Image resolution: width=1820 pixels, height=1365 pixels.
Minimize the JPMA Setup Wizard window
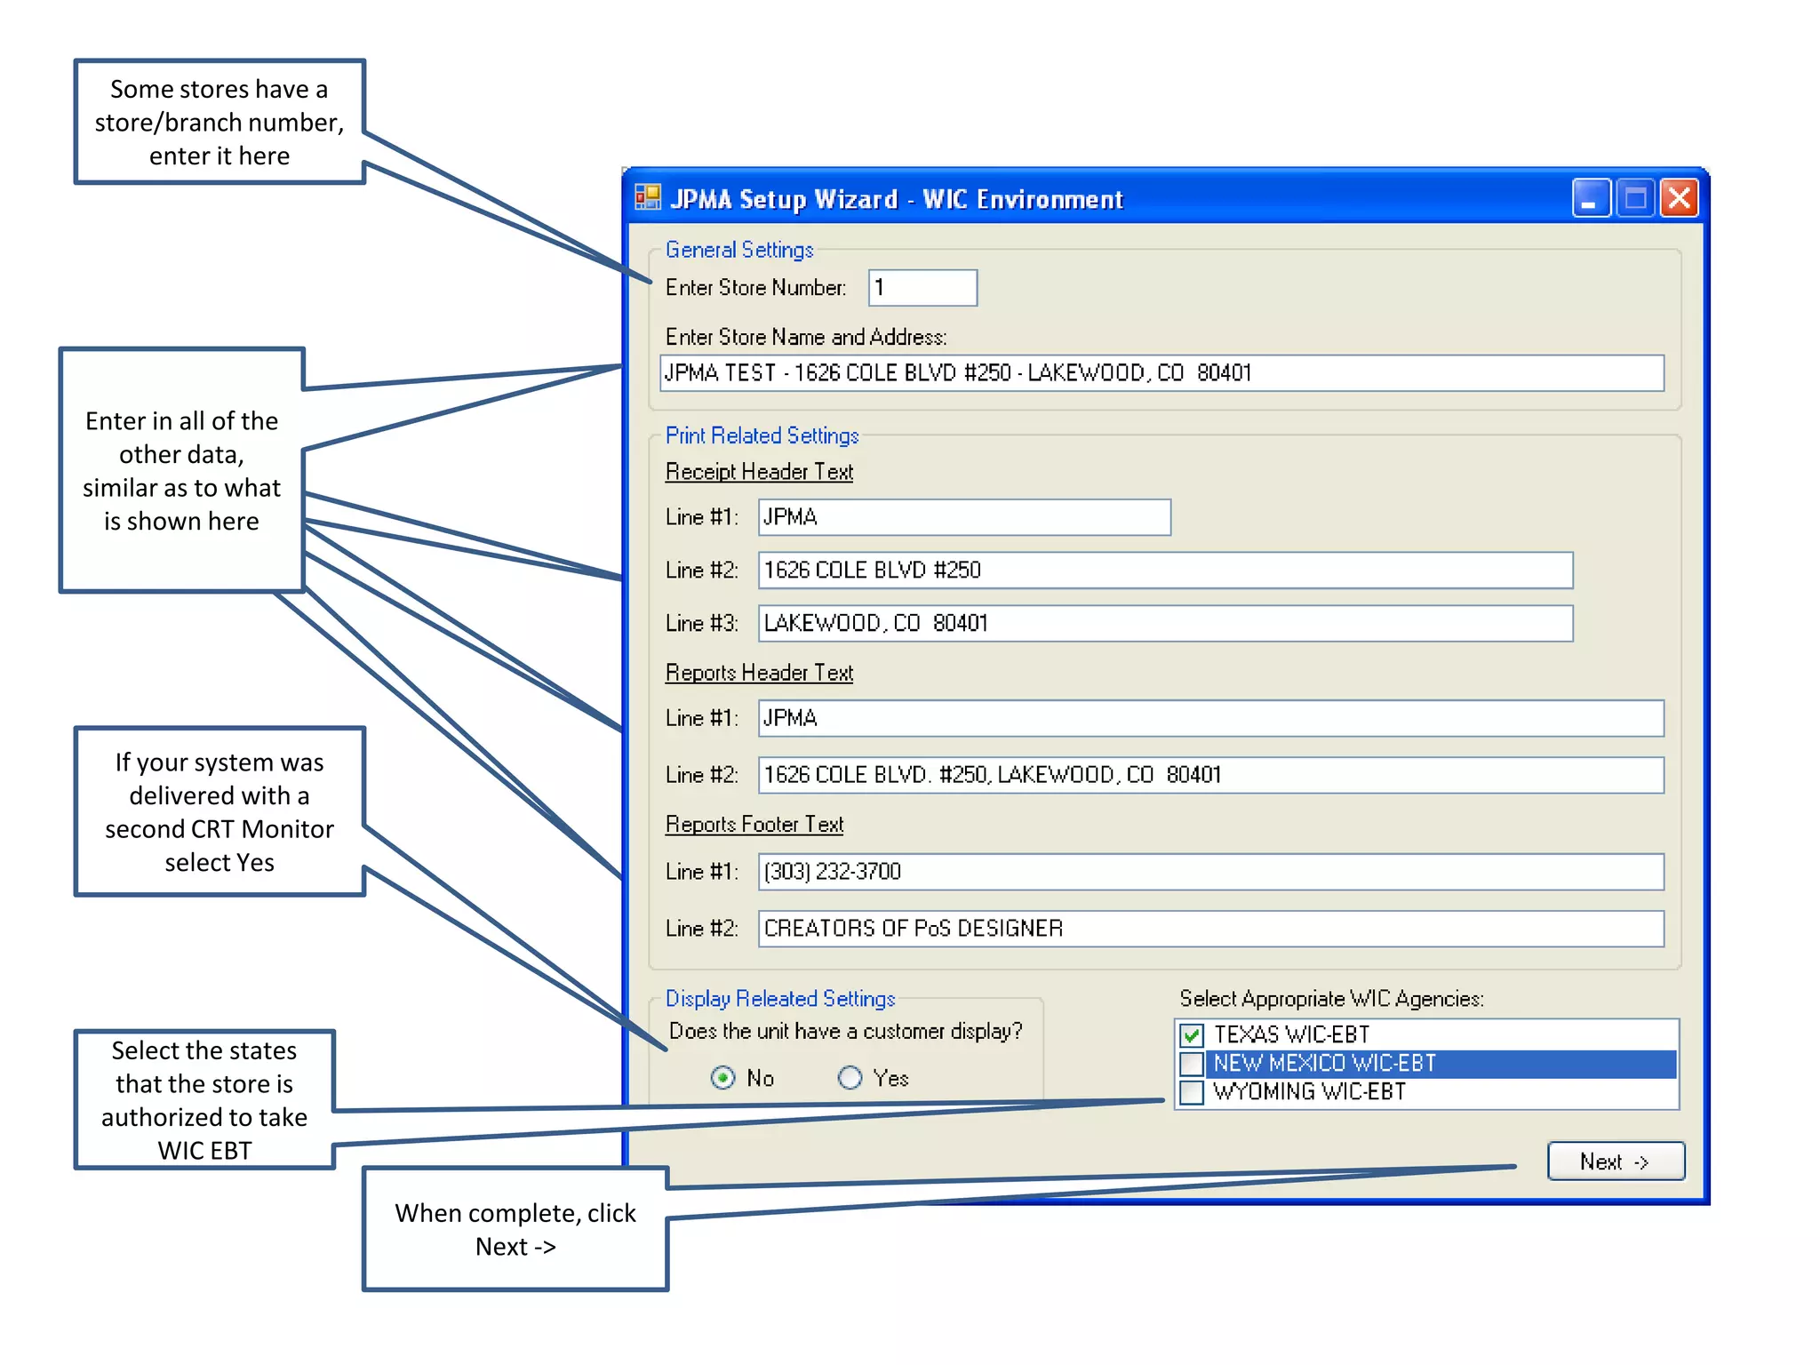1590,198
